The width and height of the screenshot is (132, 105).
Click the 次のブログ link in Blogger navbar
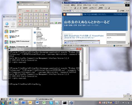[x=102, y=15]
